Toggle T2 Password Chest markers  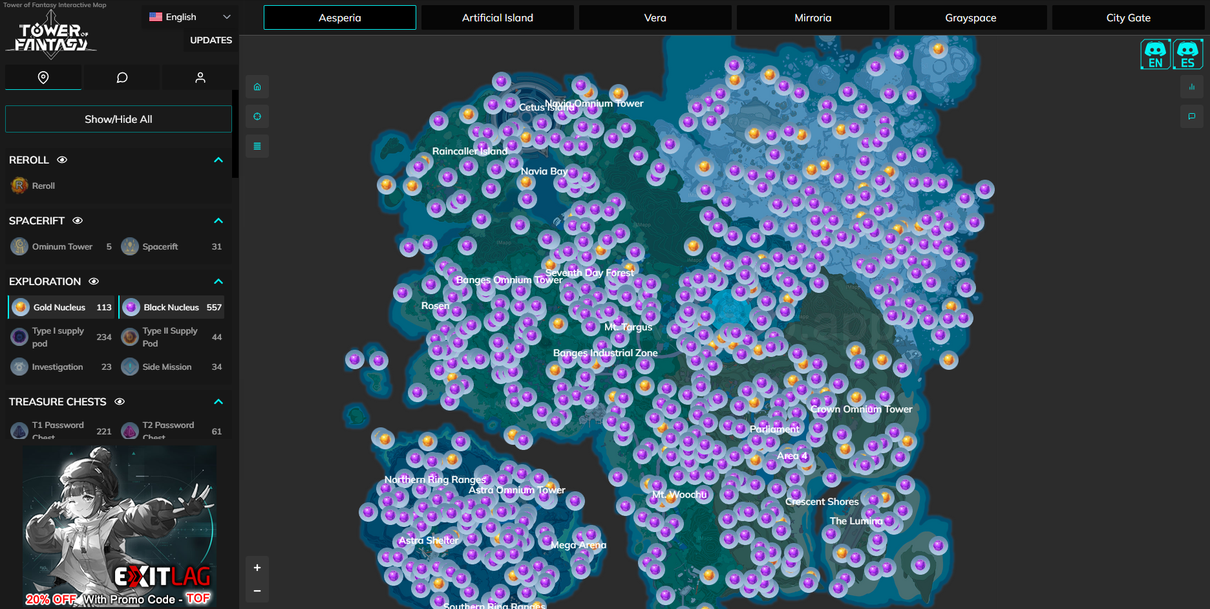172,430
